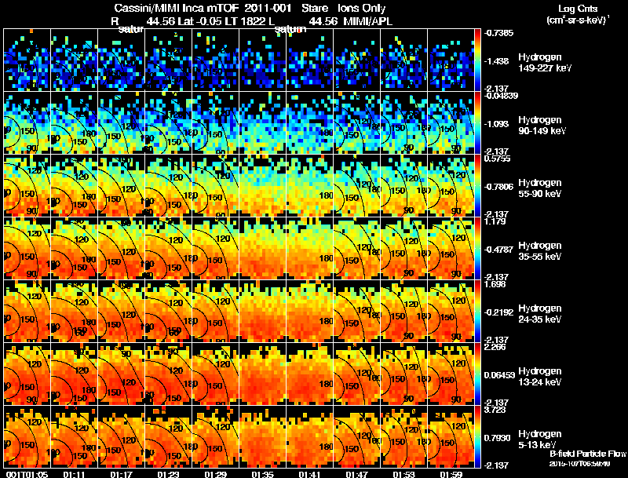
Task: Click the B-field Particle Flow label
Action: click(x=587, y=454)
